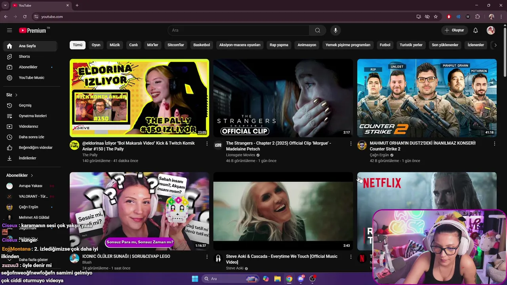Open The Strangers Chapter 2 video title

pyautogui.click(x=278, y=146)
